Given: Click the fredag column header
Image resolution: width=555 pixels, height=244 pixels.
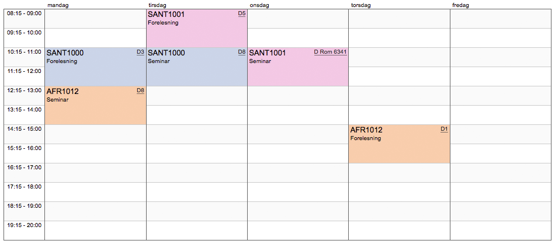Looking at the screenshot, I should click(461, 5).
